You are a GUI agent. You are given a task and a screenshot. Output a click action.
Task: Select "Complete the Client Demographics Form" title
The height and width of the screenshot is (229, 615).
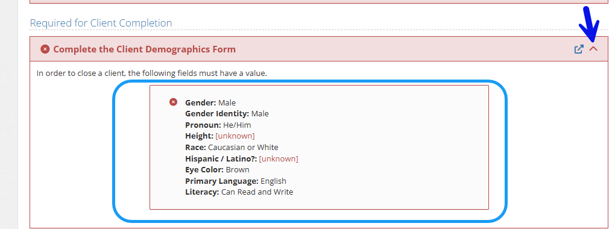pyautogui.click(x=144, y=49)
